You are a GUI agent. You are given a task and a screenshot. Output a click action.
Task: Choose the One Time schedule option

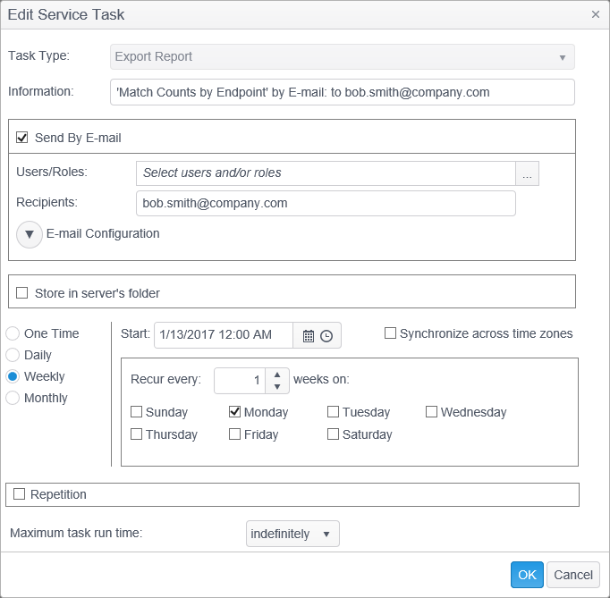(x=13, y=333)
